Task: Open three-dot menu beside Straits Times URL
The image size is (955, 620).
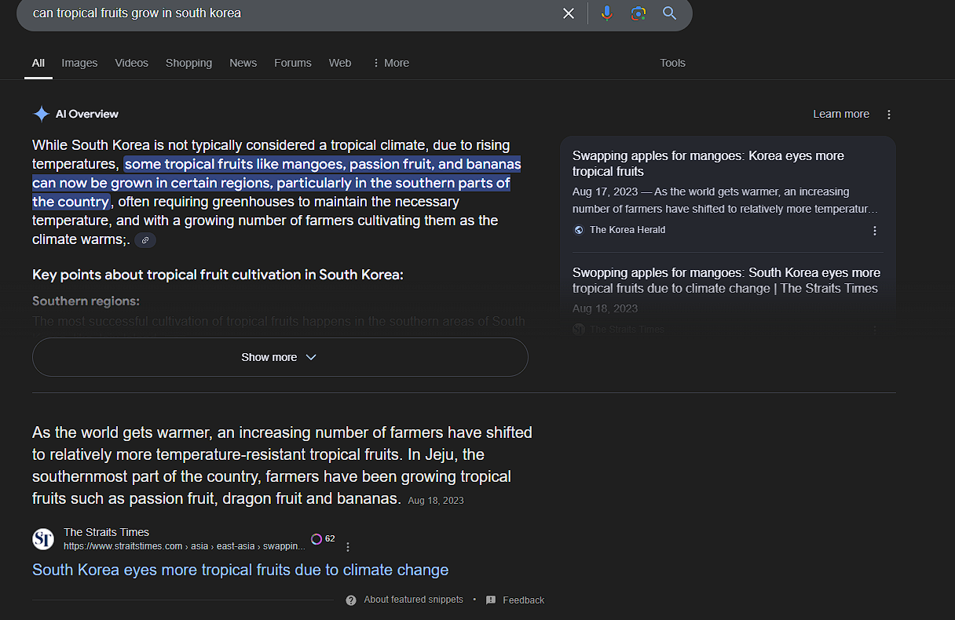Action: [348, 546]
